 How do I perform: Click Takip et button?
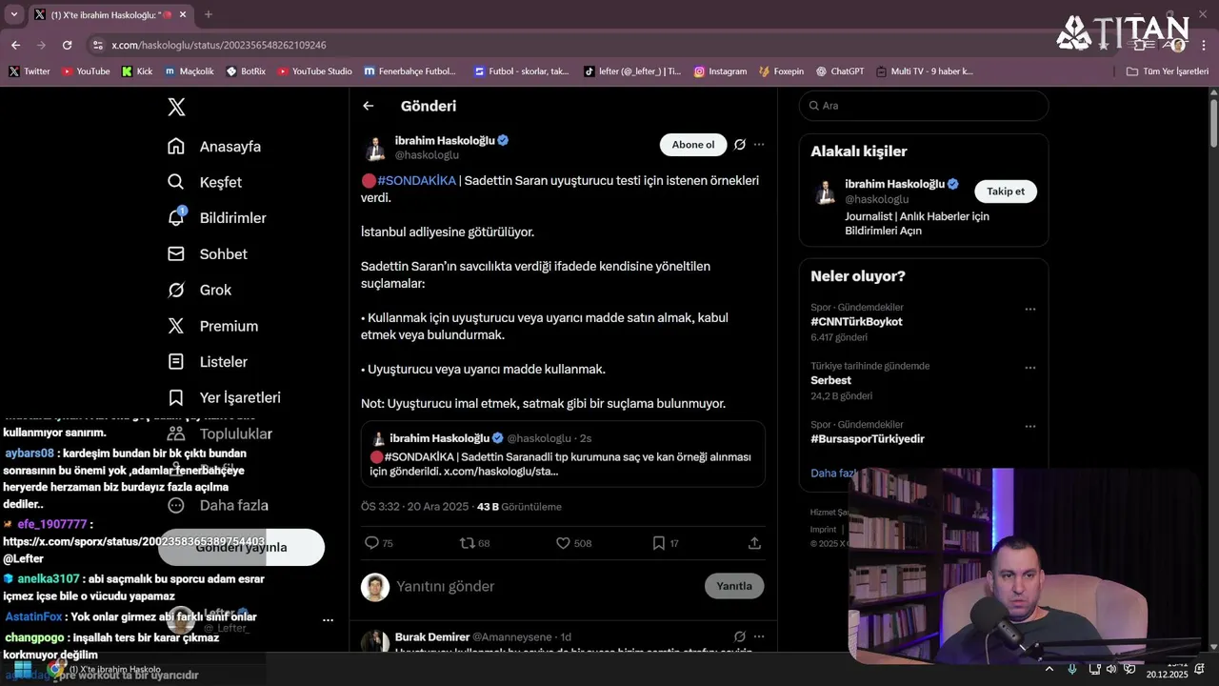[1006, 192]
